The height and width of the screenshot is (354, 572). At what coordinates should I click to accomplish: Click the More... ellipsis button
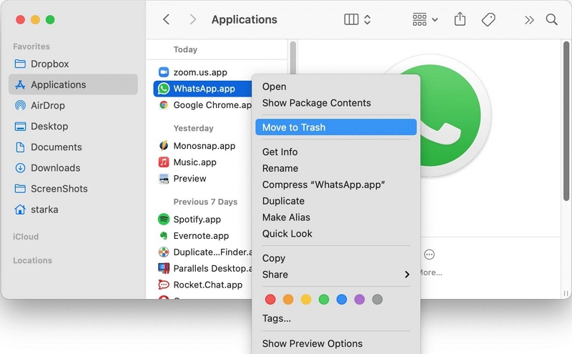coord(430,255)
